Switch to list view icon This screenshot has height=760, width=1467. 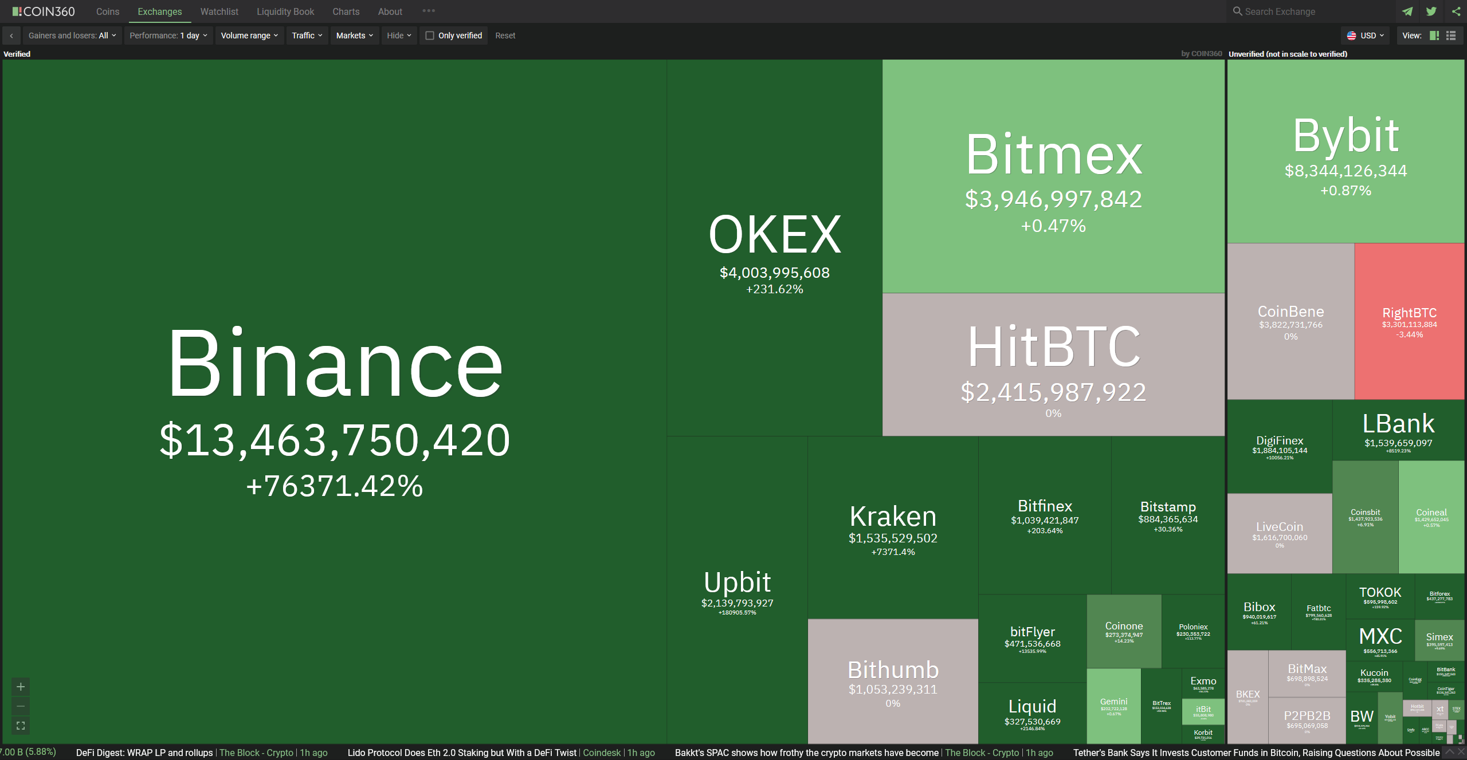1451,36
